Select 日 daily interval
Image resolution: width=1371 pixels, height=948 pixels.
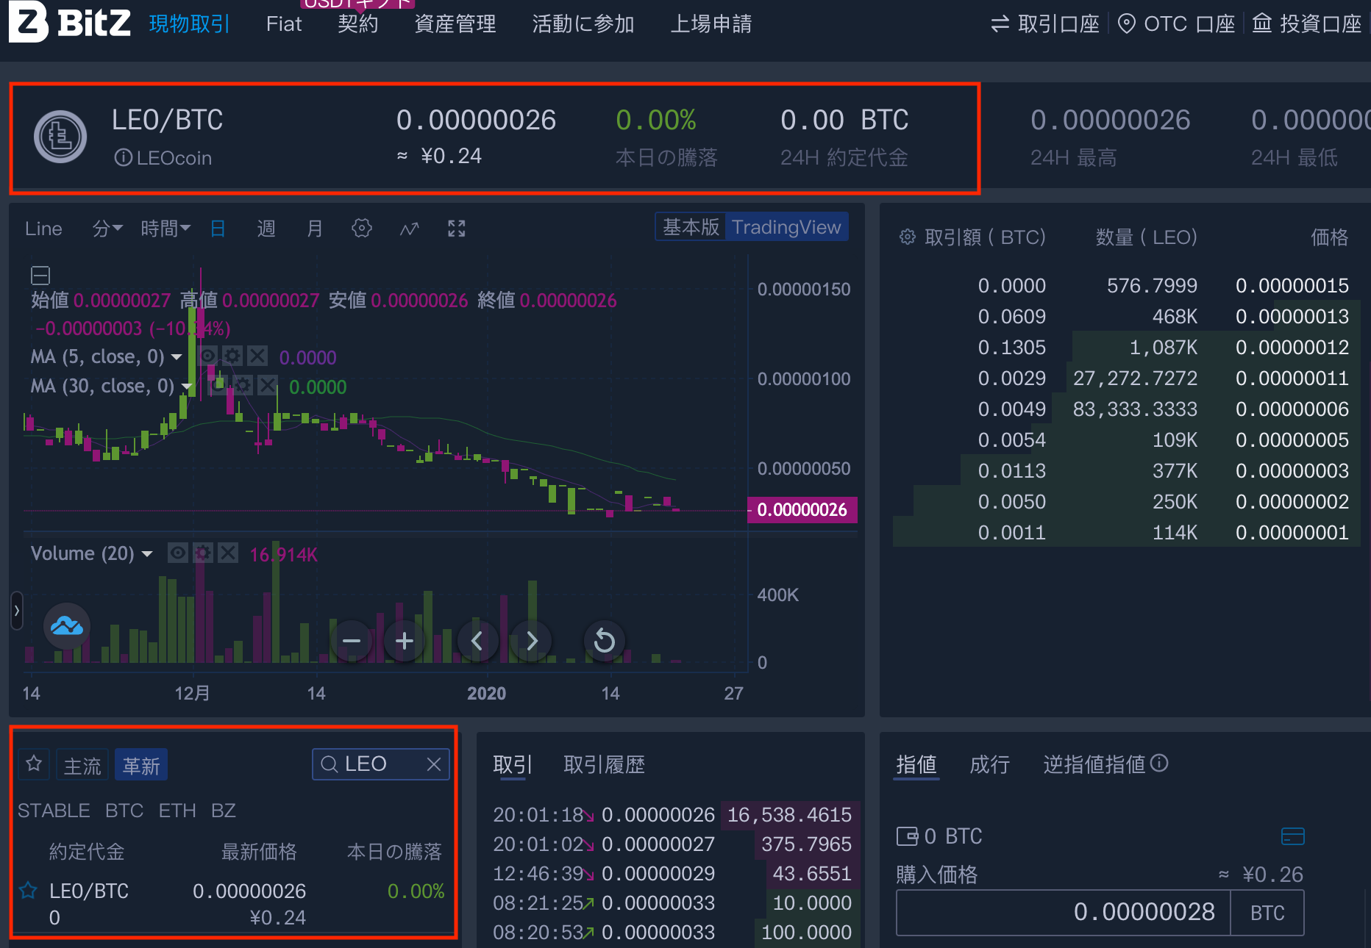[x=218, y=229]
